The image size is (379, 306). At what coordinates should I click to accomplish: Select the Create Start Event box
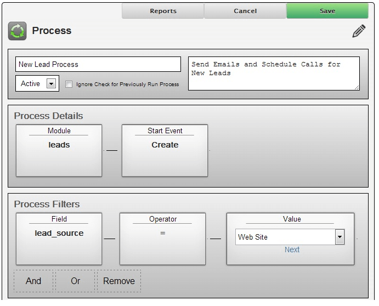click(x=165, y=151)
